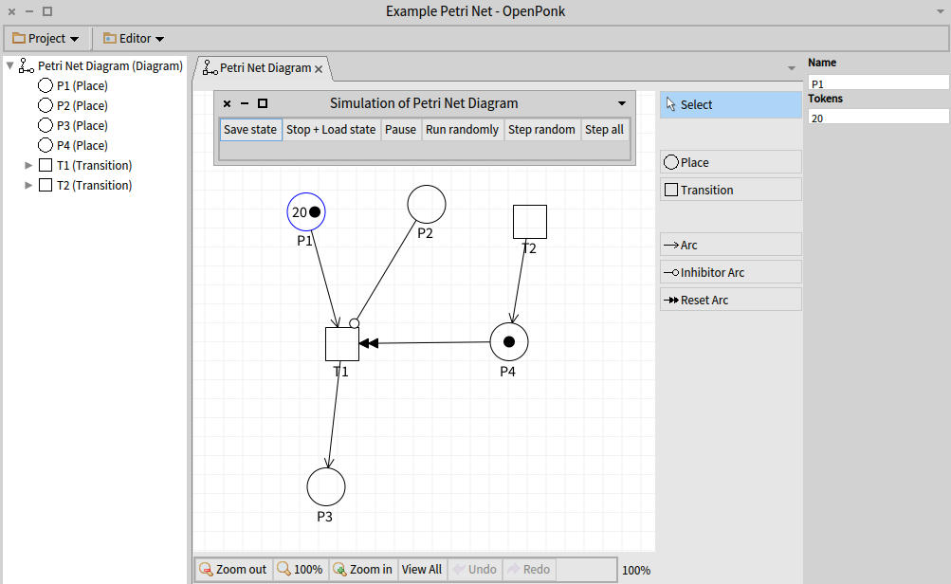Expand the T2 (Transition) tree item
This screenshot has height=584, width=951.
click(28, 185)
